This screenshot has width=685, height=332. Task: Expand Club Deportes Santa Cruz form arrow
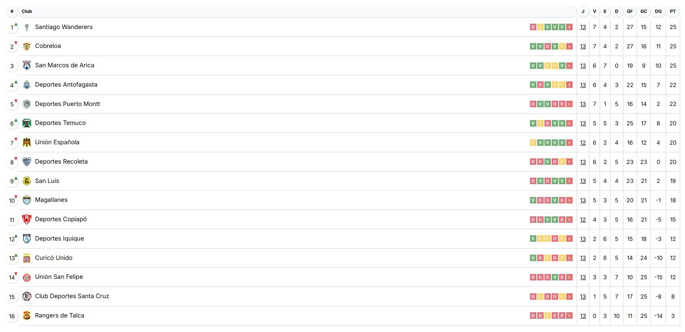coord(569,297)
